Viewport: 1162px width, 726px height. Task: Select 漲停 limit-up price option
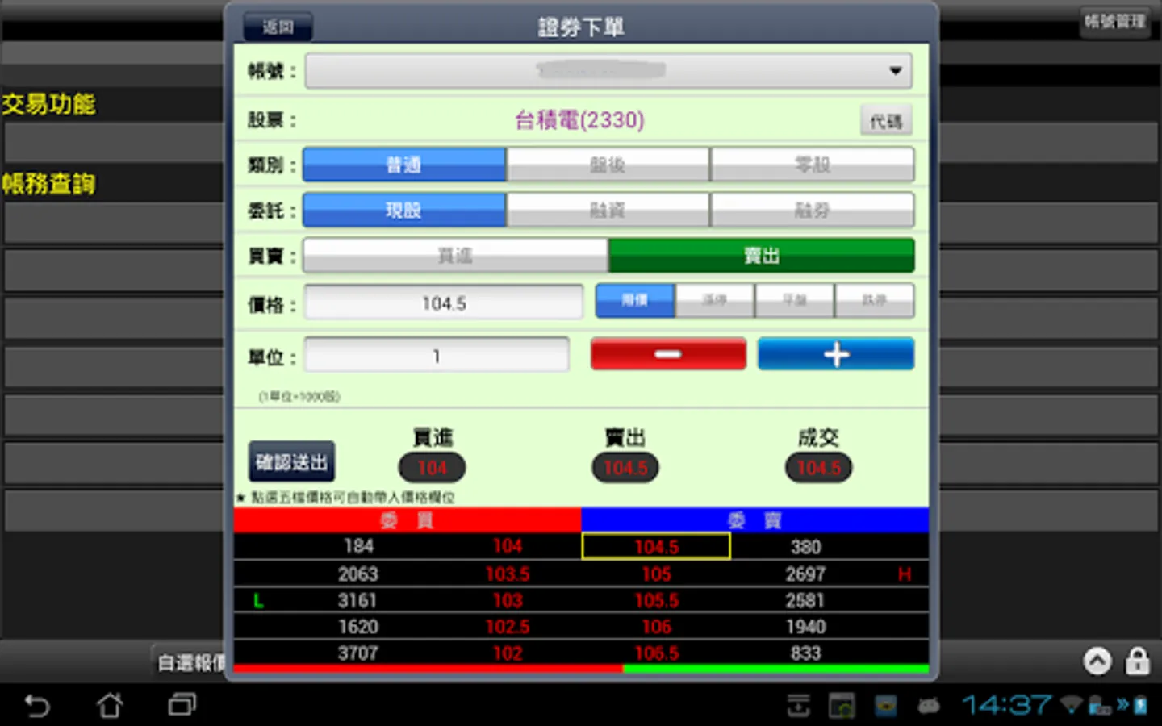coord(714,300)
